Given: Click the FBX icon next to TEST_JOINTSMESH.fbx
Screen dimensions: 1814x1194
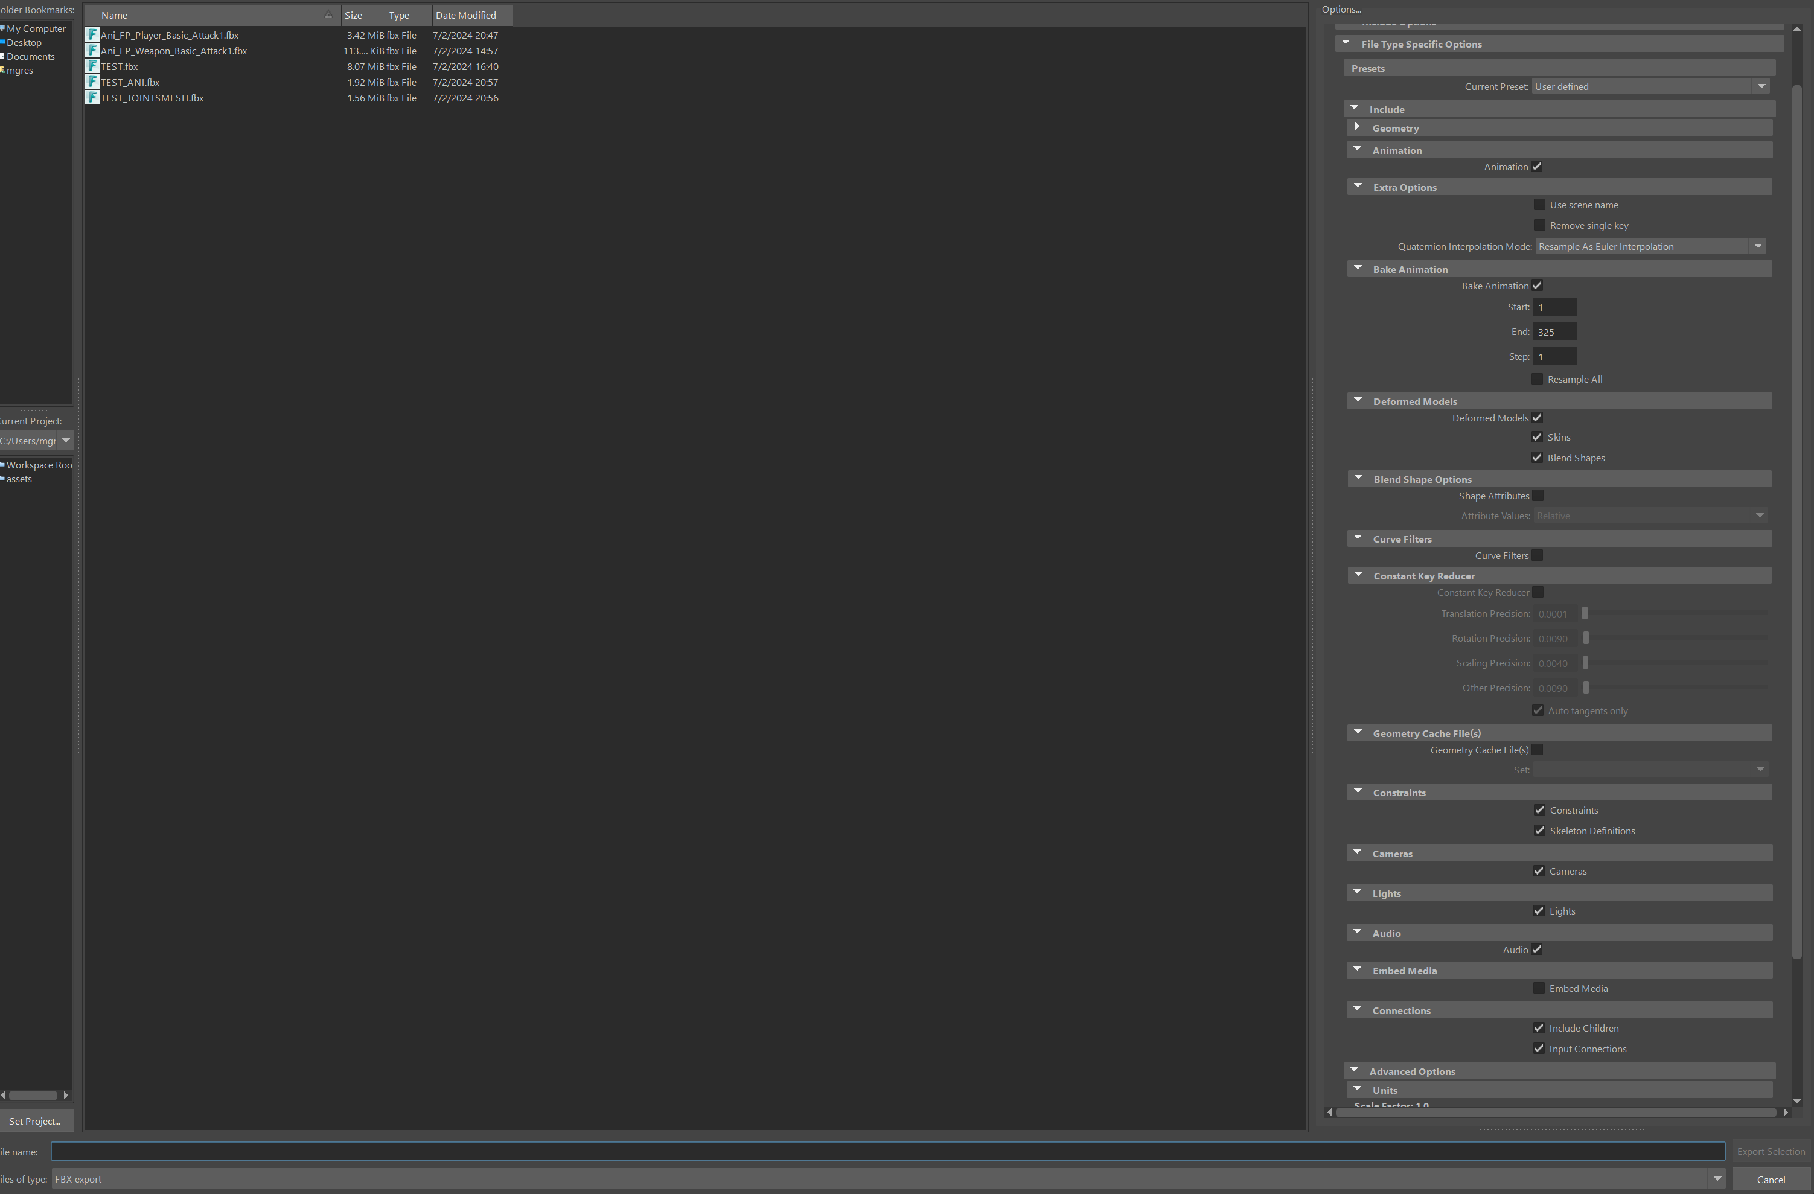Looking at the screenshot, I should point(92,98).
